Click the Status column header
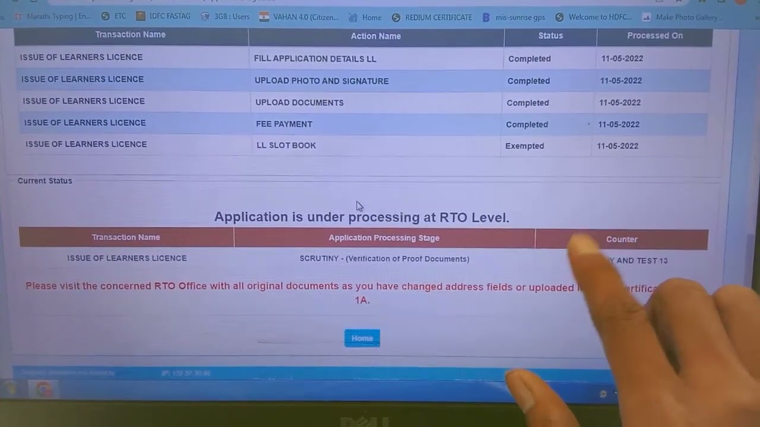 point(550,36)
